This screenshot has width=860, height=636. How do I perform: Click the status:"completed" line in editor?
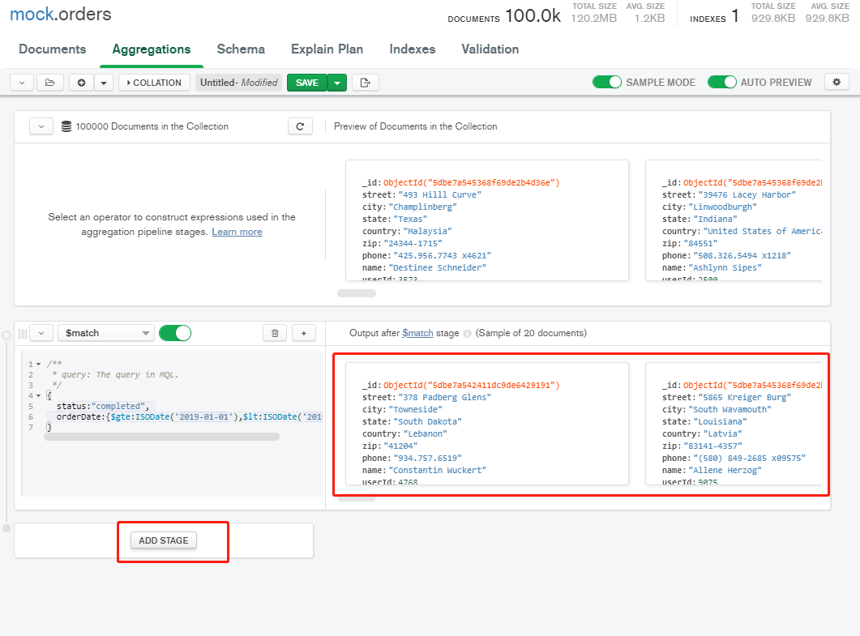pyautogui.click(x=102, y=406)
